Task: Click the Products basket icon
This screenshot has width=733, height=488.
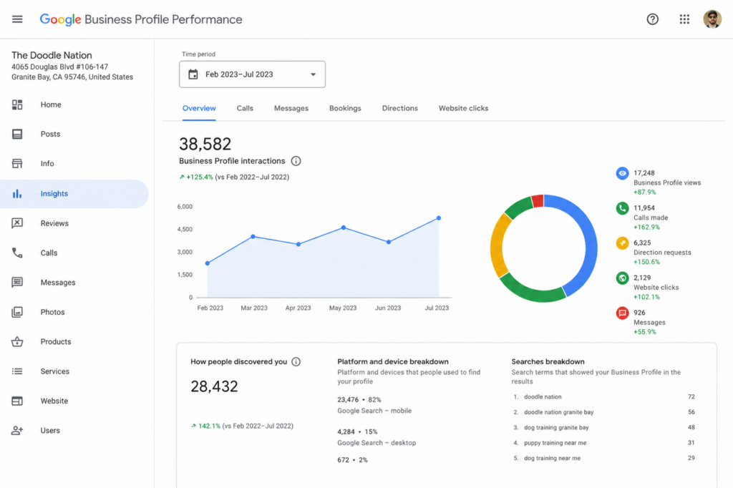Action: (17, 342)
